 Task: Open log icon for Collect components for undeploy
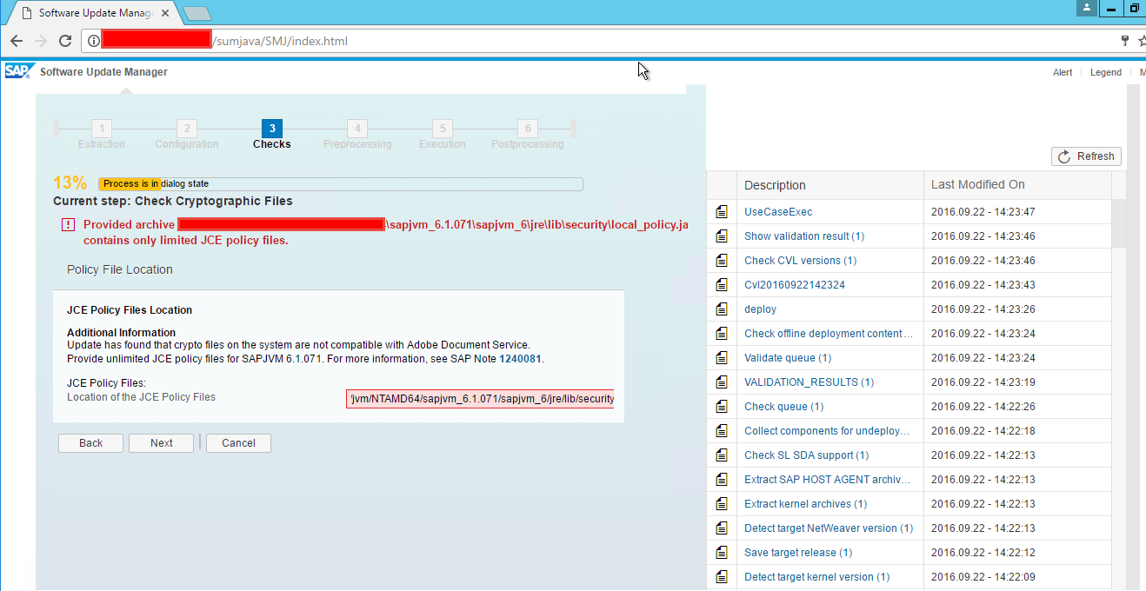click(x=722, y=431)
